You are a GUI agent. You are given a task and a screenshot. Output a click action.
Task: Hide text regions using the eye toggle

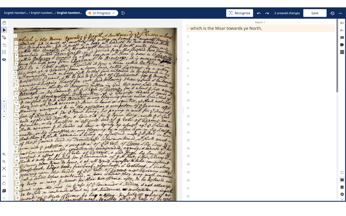click(x=4, y=59)
